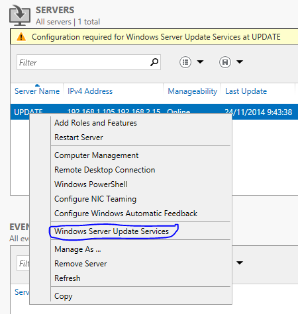The height and width of the screenshot is (314, 298).
Task: Open Windows PowerShell menu entry
Action: point(91,184)
